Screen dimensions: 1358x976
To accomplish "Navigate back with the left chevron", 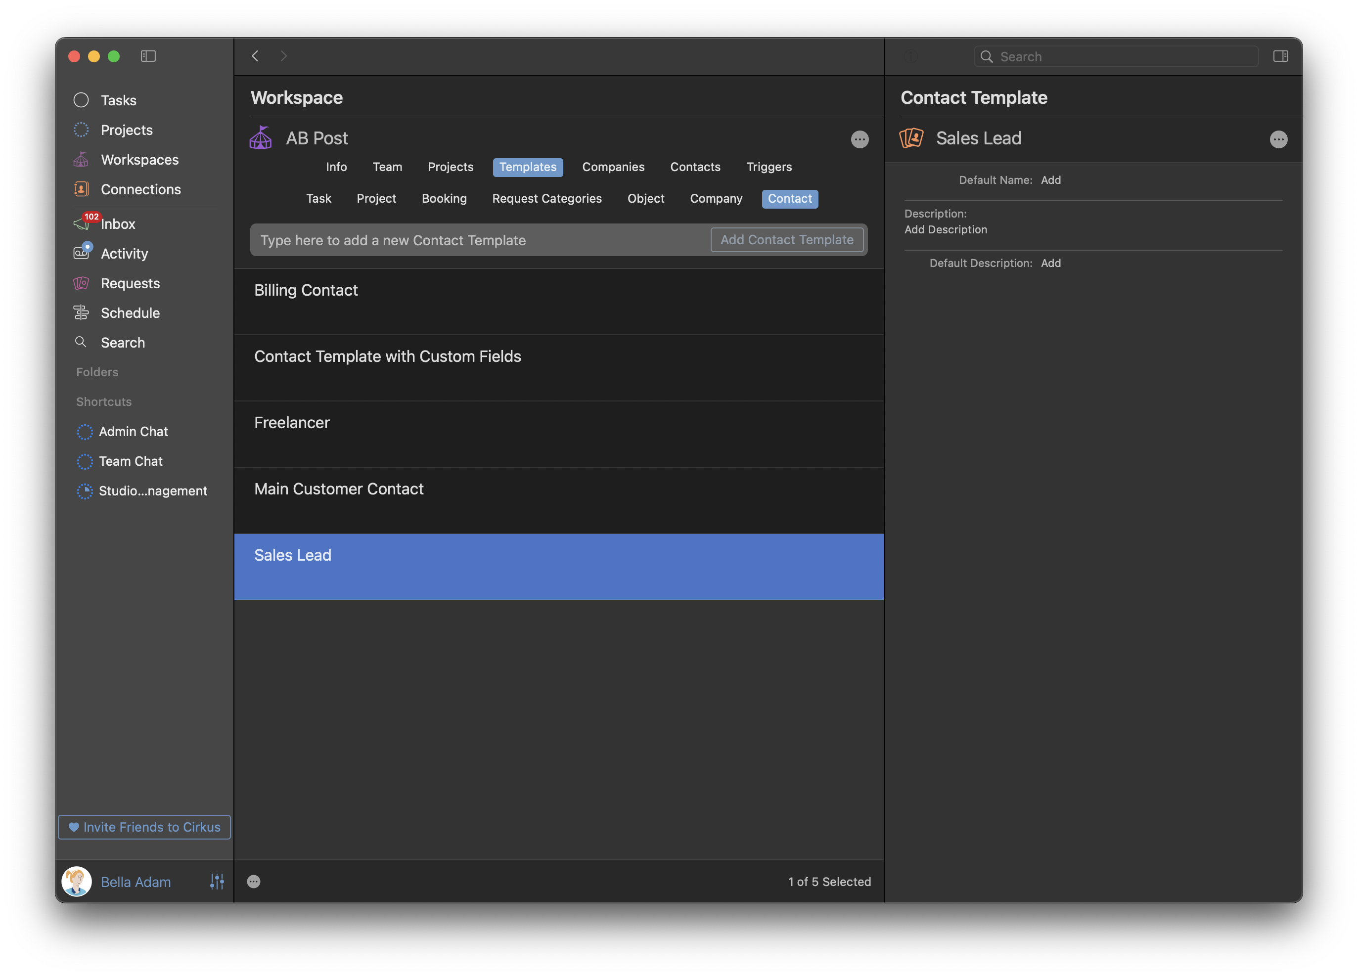I will coord(255,56).
